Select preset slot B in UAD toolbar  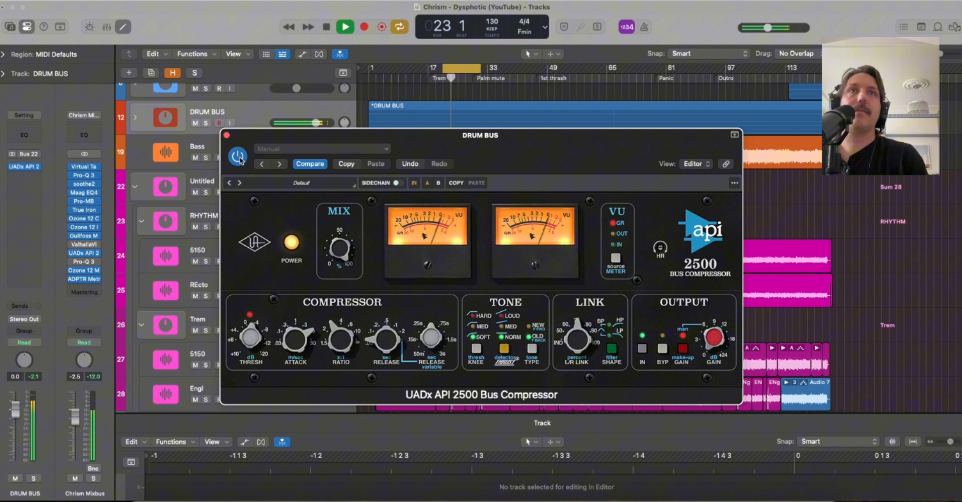point(438,183)
